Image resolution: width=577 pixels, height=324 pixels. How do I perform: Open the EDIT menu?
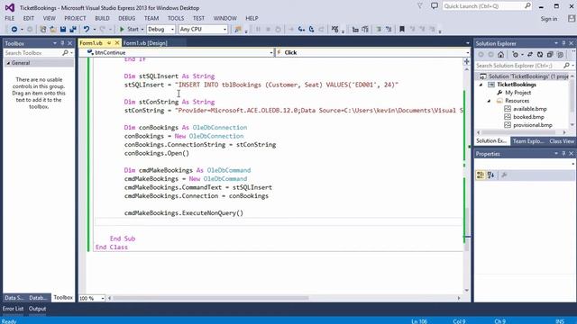click(28, 18)
